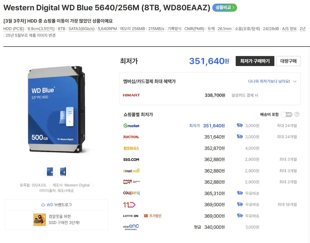Open the WD 브랜드로그 link
Screen dimensions: 310x243
[x=56, y=205]
